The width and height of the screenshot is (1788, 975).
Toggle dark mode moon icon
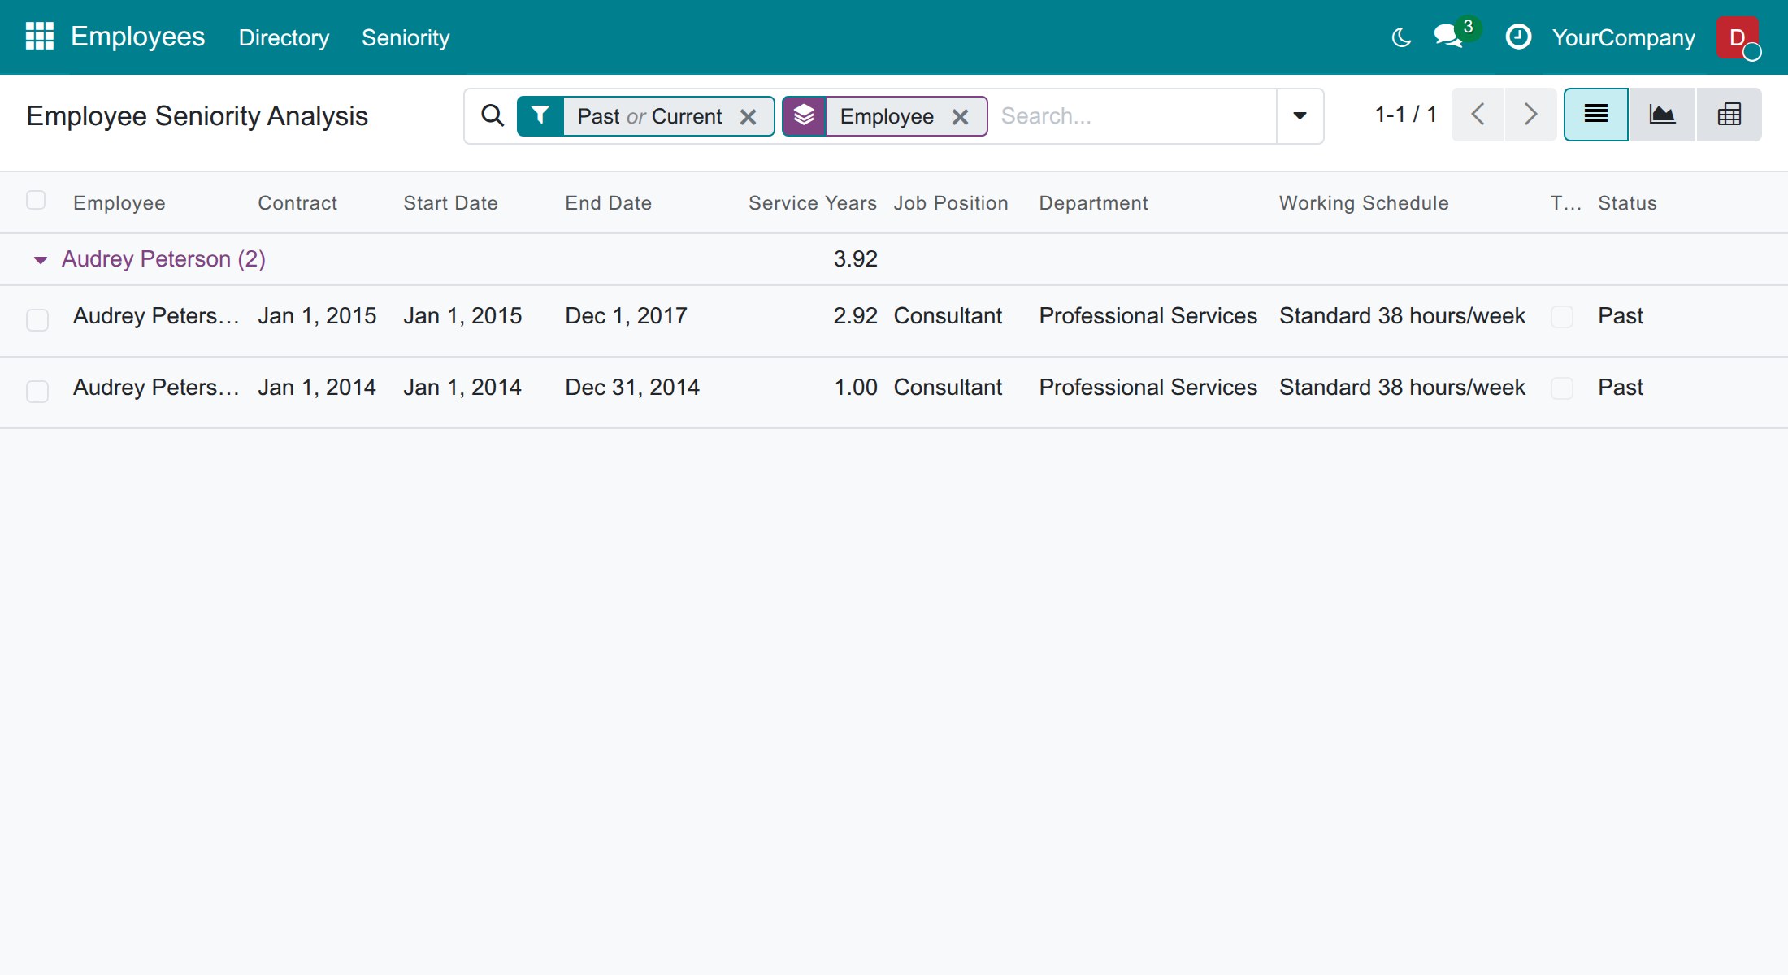click(1401, 37)
